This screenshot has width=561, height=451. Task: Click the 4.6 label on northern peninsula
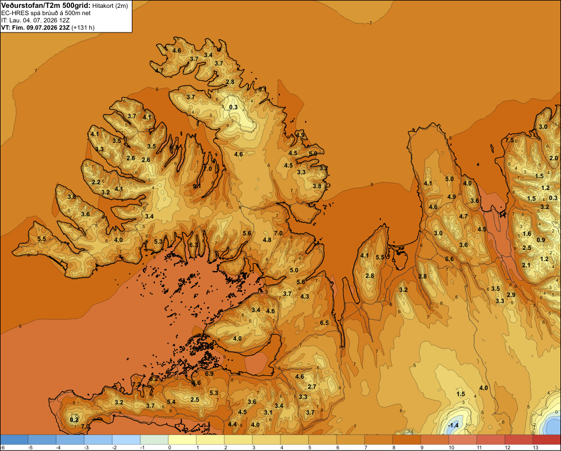click(177, 50)
